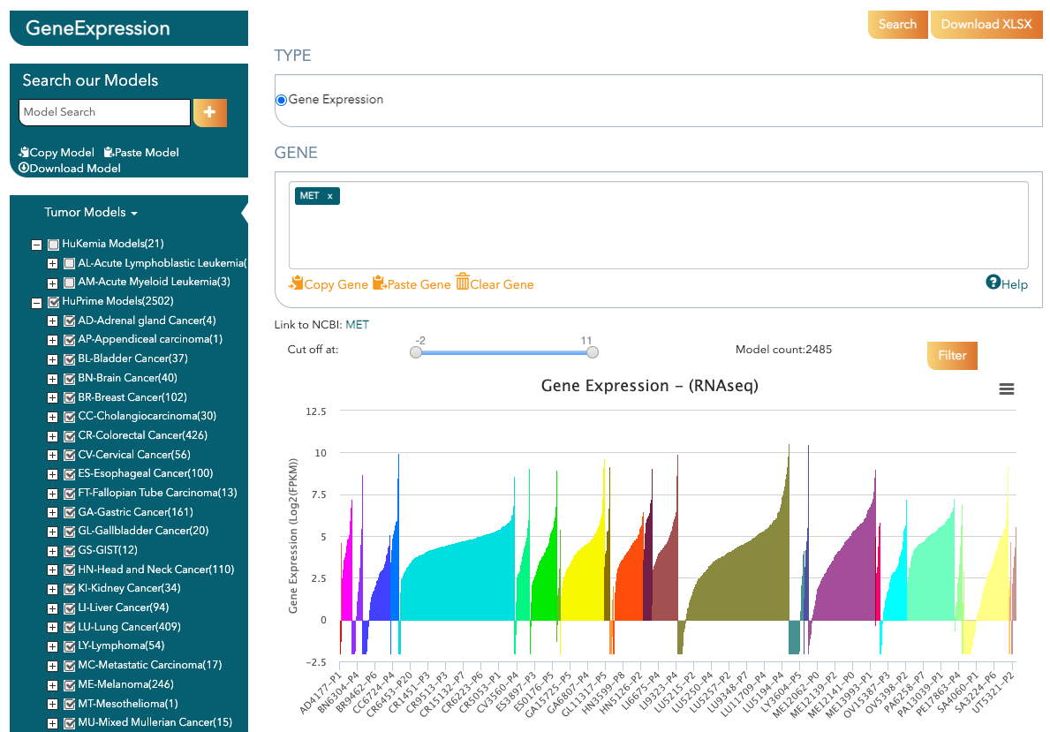Viewport: 1050px width, 732px height.
Task: Open the Tumor Models dropdown
Action: [x=91, y=213]
